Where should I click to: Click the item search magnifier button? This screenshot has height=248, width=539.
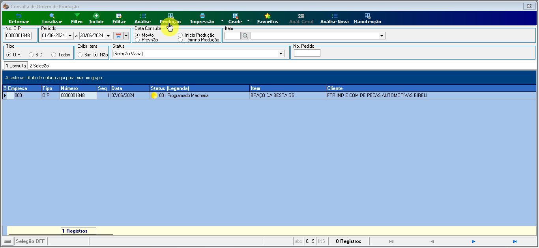245,36
